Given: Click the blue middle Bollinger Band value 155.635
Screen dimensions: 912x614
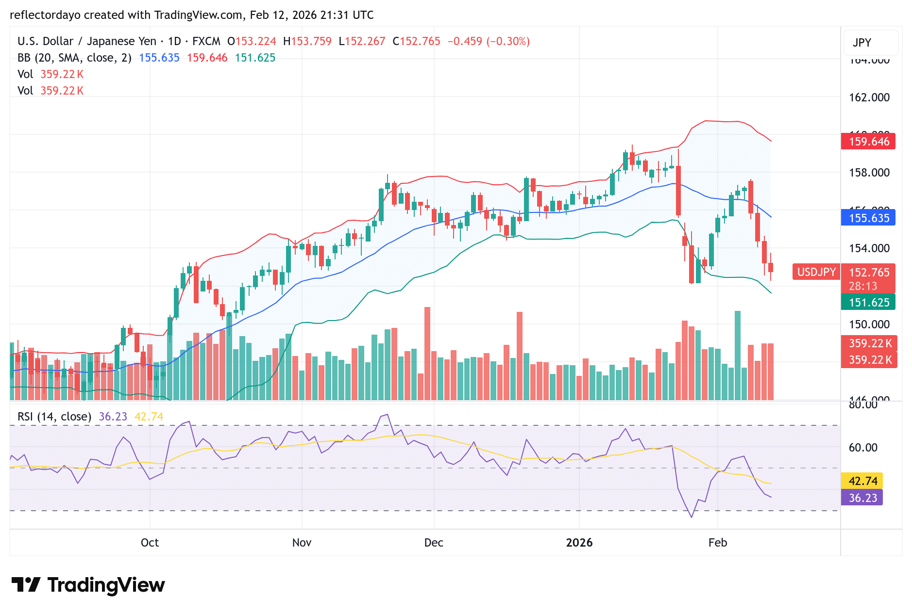Looking at the screenshot, I should pyautogui.click(x=869, y=218).
